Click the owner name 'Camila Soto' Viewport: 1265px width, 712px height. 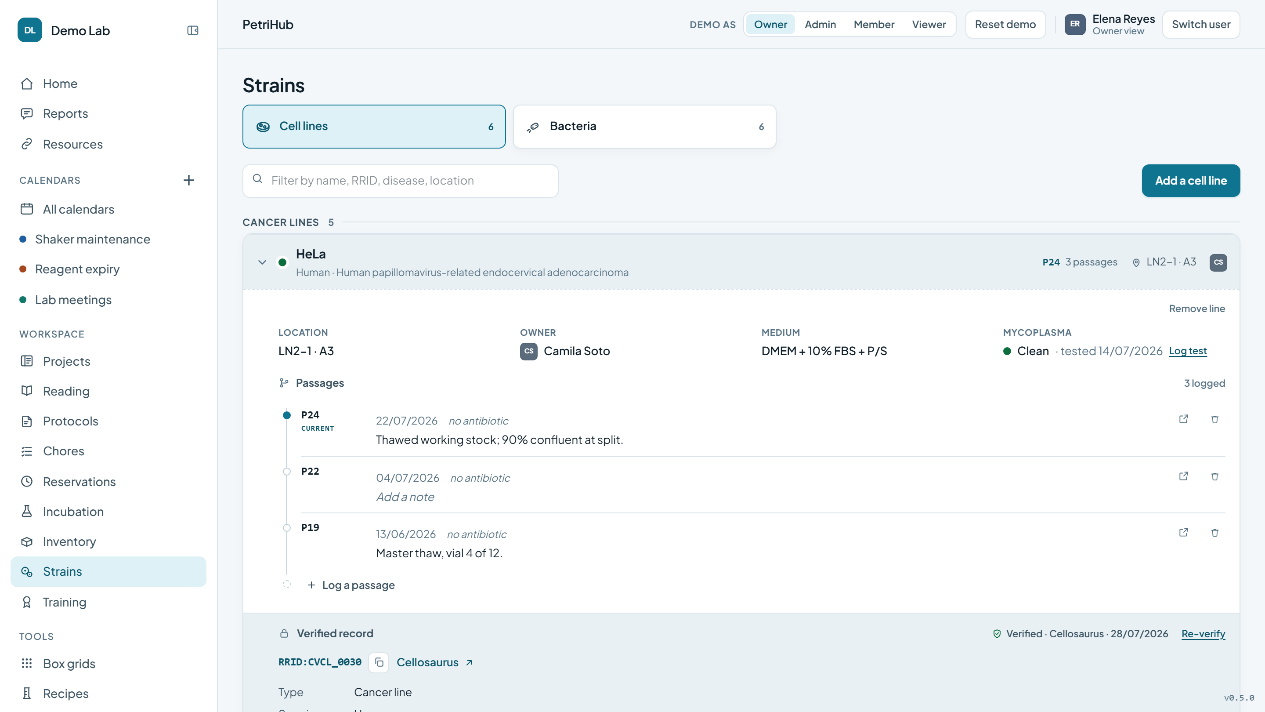point(577,351)
